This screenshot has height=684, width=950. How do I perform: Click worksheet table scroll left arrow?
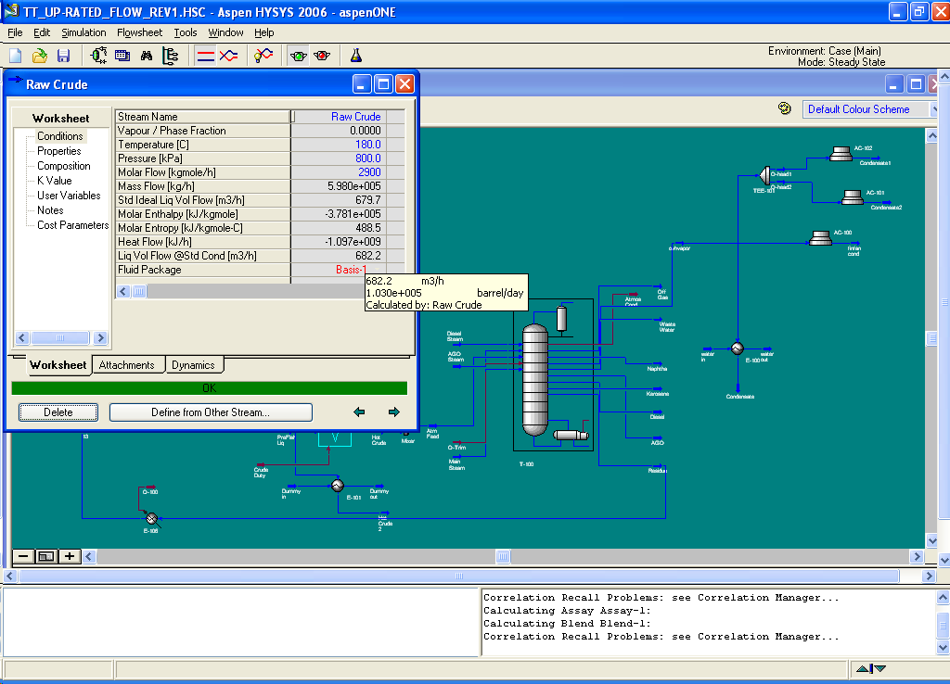pos(123,292)
